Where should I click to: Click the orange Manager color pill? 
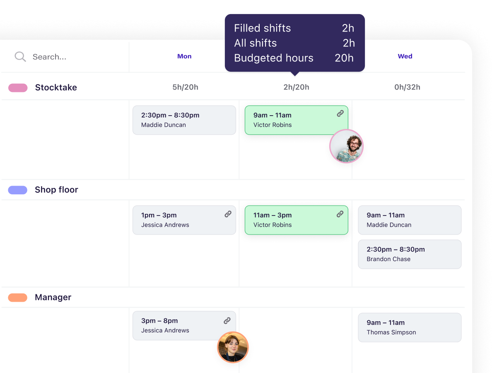18,298
